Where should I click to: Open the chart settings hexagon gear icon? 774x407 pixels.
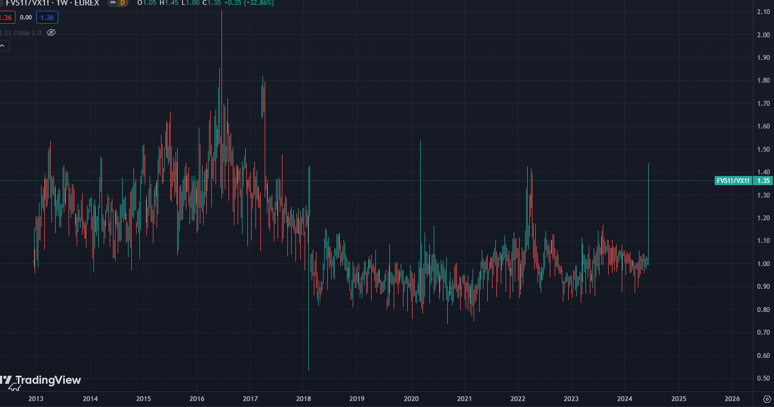pyautogui.click(x=766, y=399)
